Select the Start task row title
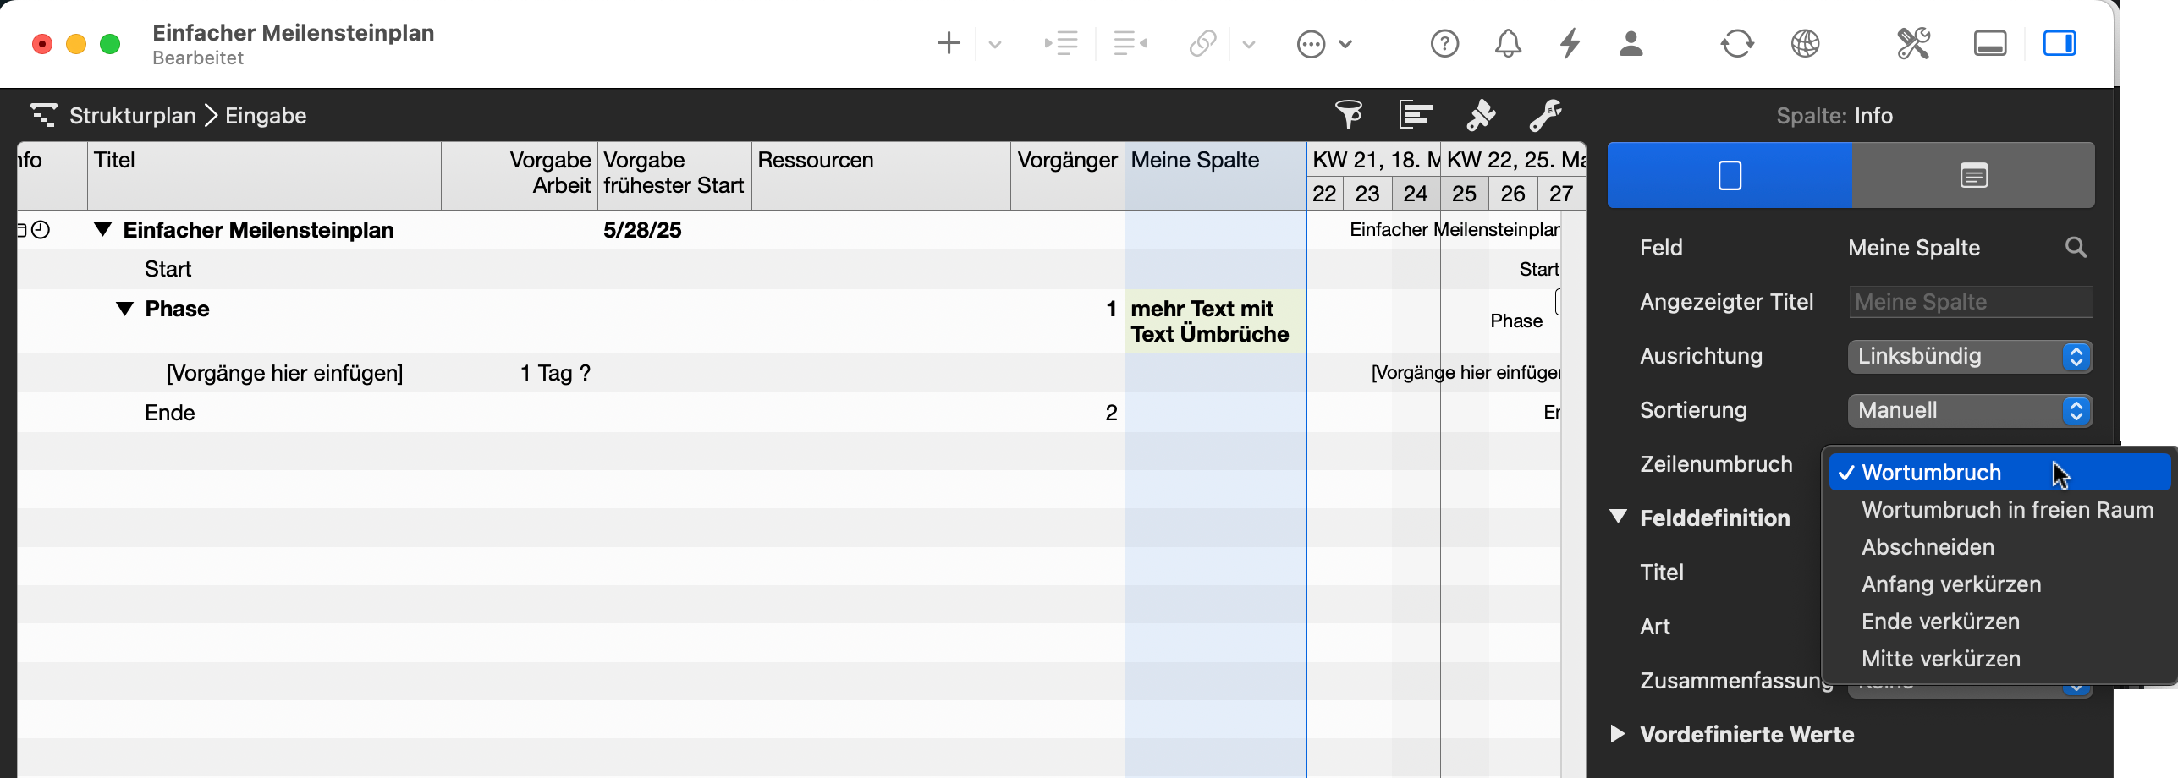The width and height of the screenshot is (2178, 778). tap(168, 269)
